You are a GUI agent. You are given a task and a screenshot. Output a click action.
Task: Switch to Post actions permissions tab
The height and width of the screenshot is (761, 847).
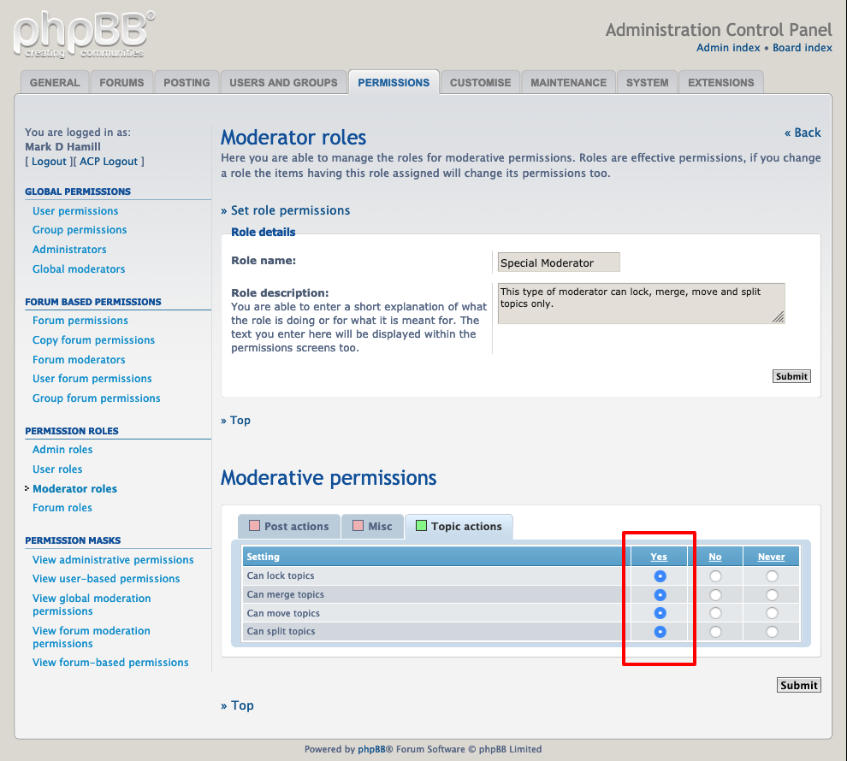tap(289, 526)
